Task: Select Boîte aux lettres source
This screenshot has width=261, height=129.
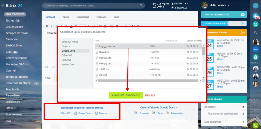Action: point(70,42)
